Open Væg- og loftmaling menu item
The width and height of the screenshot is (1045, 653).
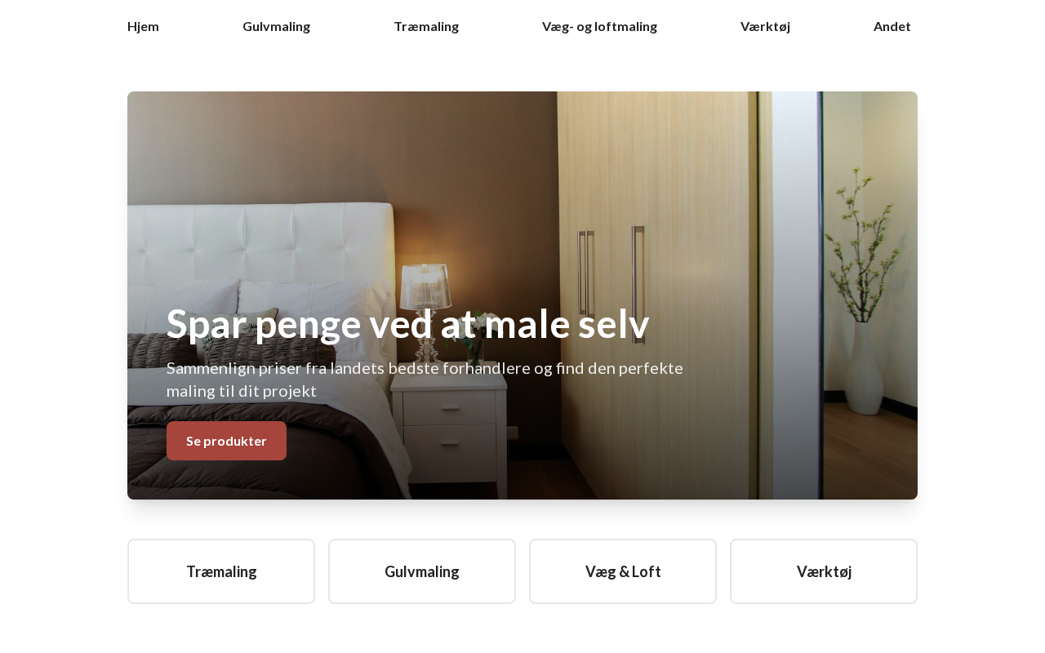pyautogui.click(x=599, y=26)
